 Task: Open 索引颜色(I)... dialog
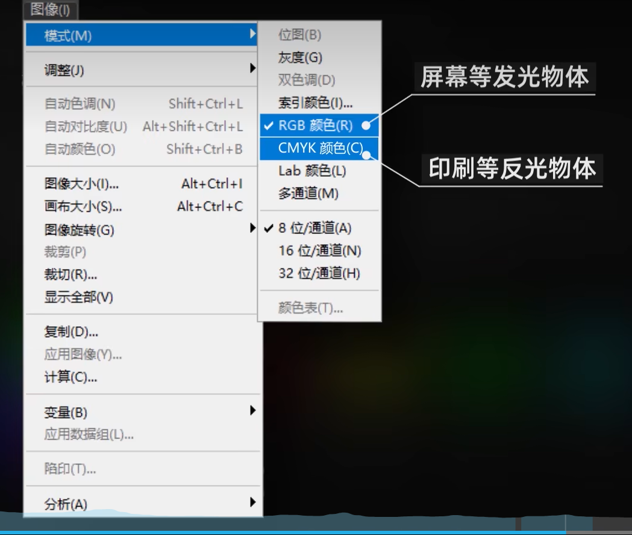[315, 103]
